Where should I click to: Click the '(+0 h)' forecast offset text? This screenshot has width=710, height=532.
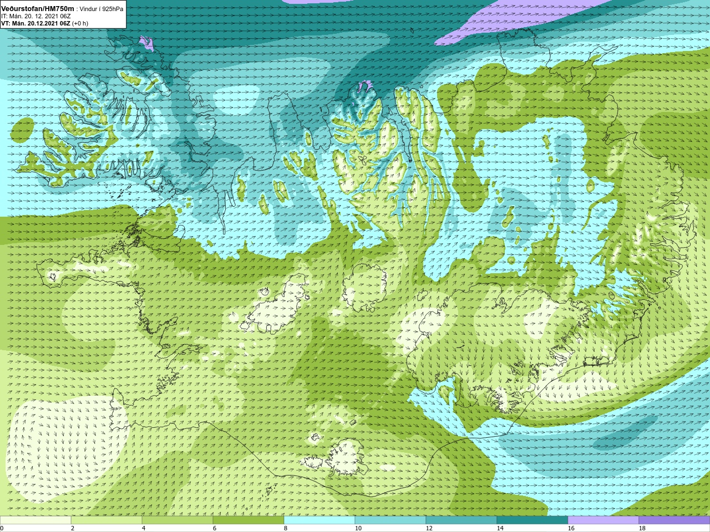click(80, 23)
